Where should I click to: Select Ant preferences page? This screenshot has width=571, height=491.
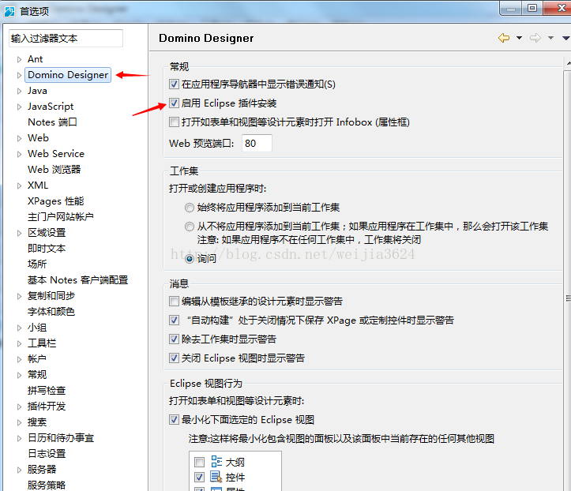coord(36,59)
